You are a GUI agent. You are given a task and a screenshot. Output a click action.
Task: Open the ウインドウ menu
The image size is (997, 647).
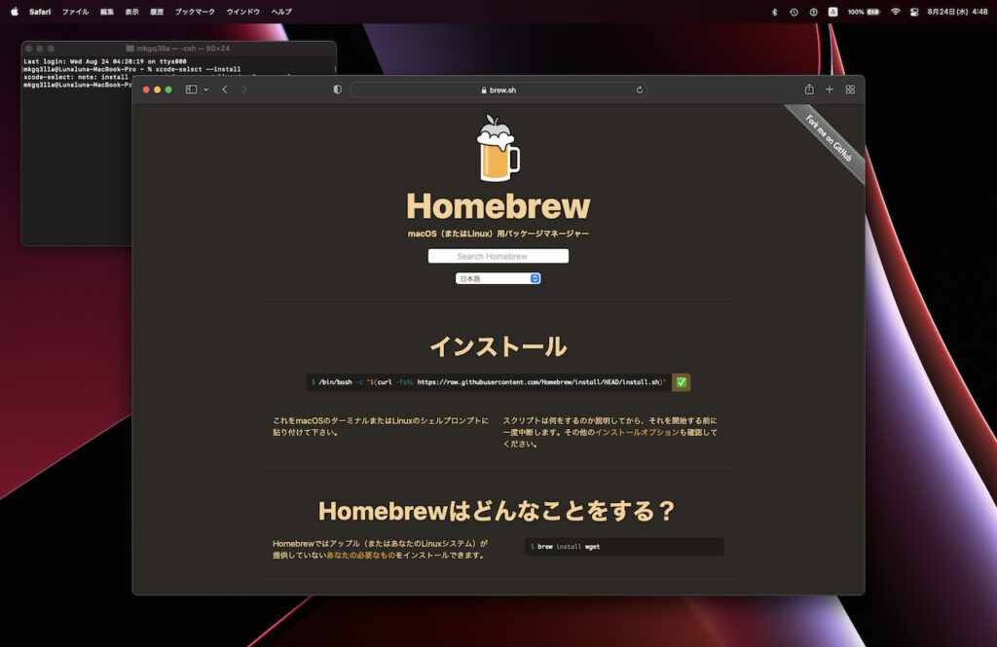coord(242,12)
